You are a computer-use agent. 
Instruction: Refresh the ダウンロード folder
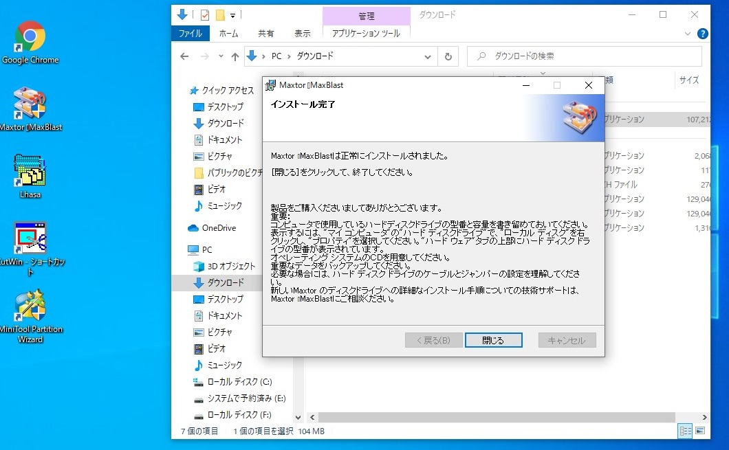448,56
